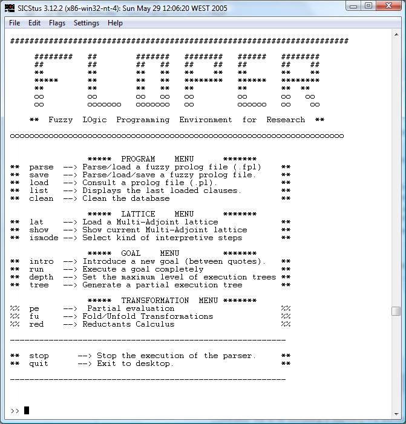Image resolution: width=406 pixels, height=424 pixels.
Task: Click the 'fu' command text
Action: [34, 316]
